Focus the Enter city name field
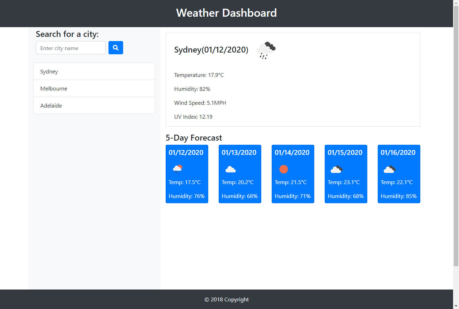 pyautogui.click(x=71, y=48)
